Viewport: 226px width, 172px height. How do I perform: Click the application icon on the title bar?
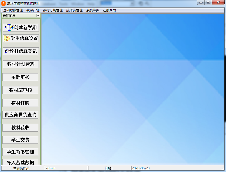3,3
